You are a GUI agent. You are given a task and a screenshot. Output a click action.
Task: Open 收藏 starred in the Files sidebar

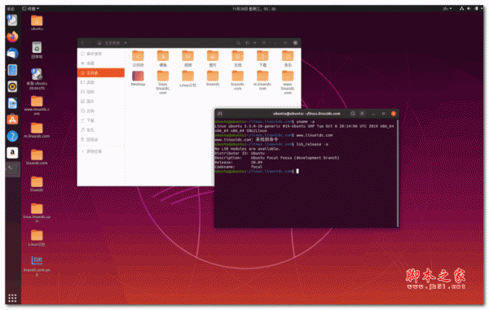101,63
